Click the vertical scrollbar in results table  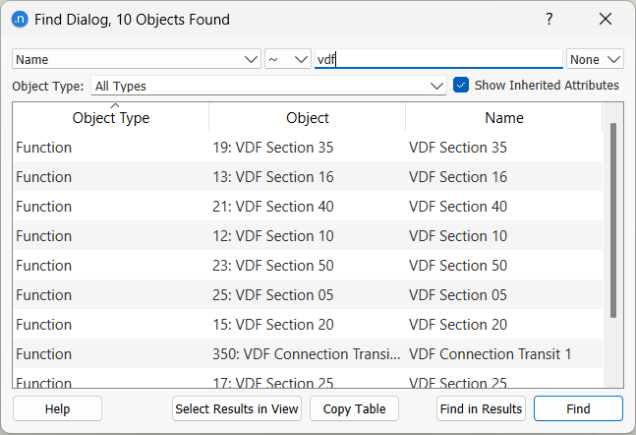613,220
